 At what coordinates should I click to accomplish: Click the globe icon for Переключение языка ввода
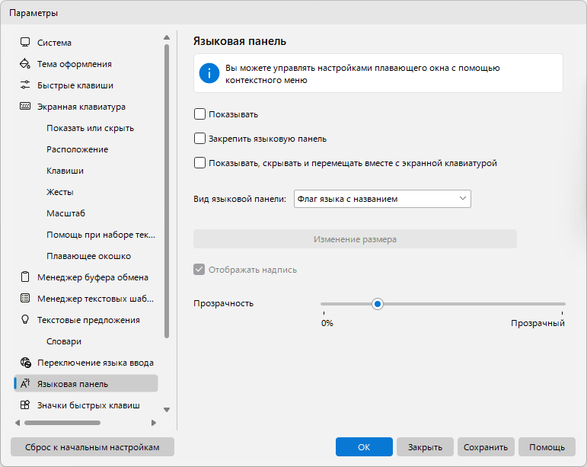25,363
